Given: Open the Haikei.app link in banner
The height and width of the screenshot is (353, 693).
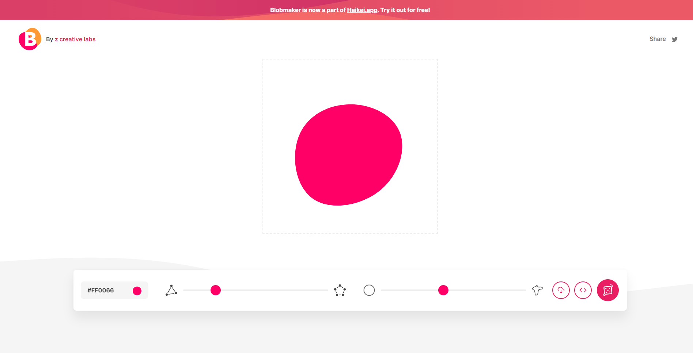Looking at the screenshot, I should click(x=362, y=10).
